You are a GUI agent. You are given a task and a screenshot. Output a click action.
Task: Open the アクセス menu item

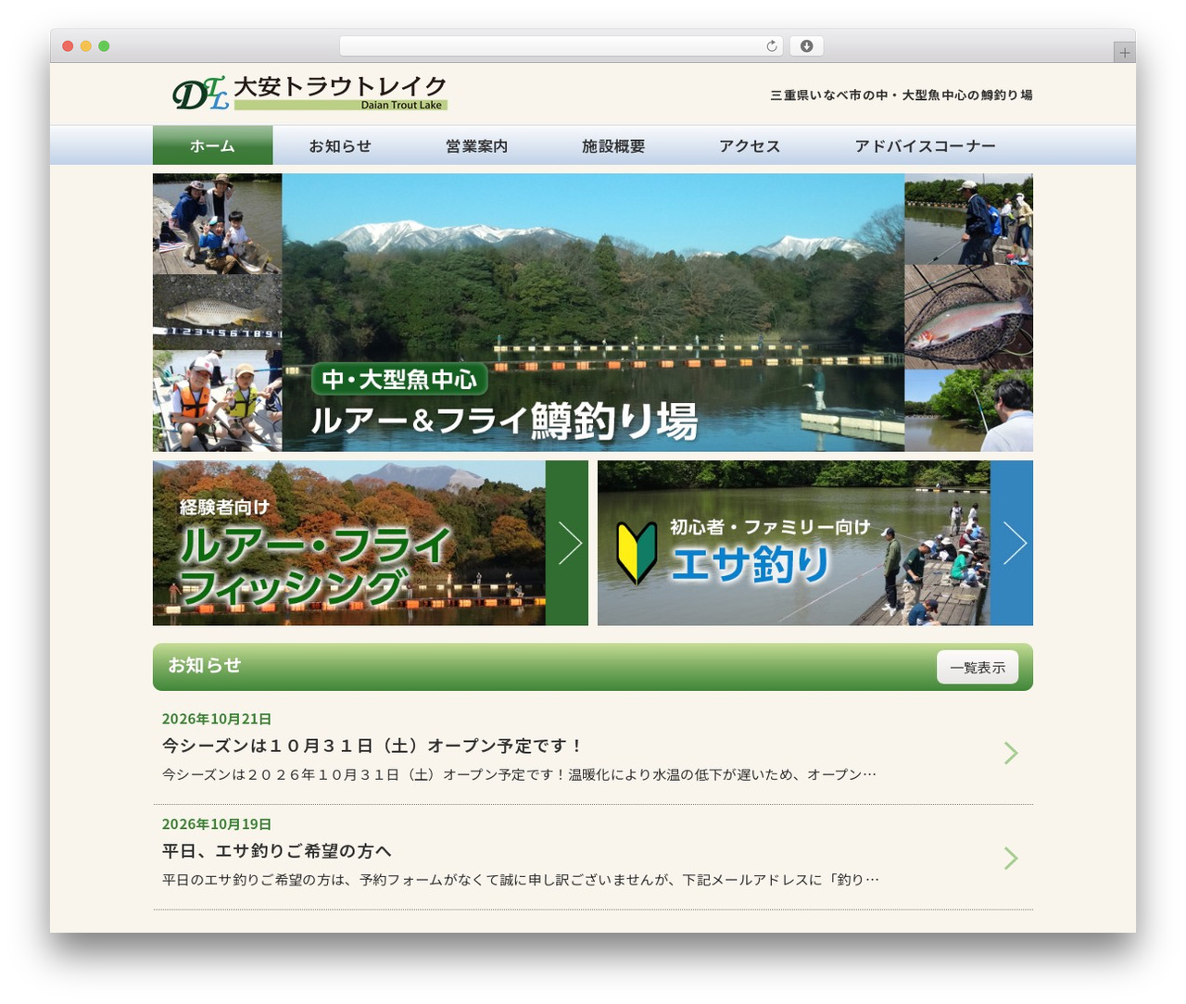click(750, 145)
